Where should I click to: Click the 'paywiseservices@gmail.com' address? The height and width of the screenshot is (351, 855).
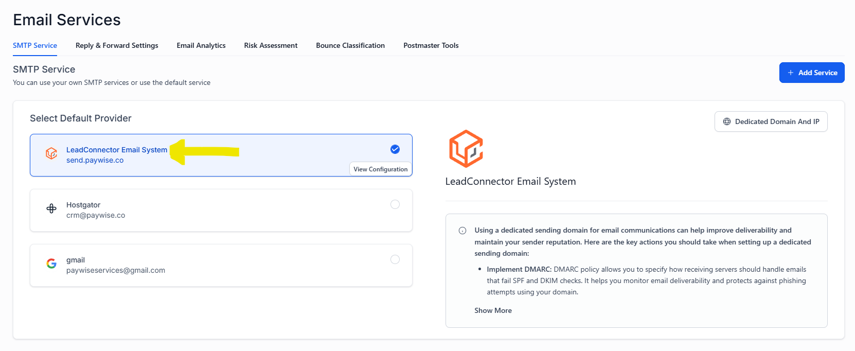click(x=116, y=270)
